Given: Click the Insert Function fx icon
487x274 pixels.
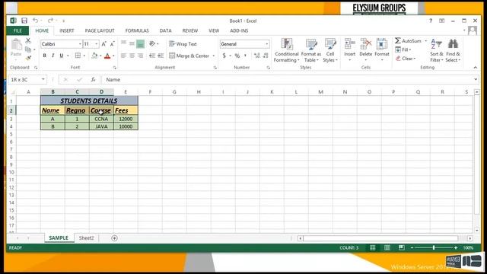Looking at the screenshot, I should pos(93,79).
